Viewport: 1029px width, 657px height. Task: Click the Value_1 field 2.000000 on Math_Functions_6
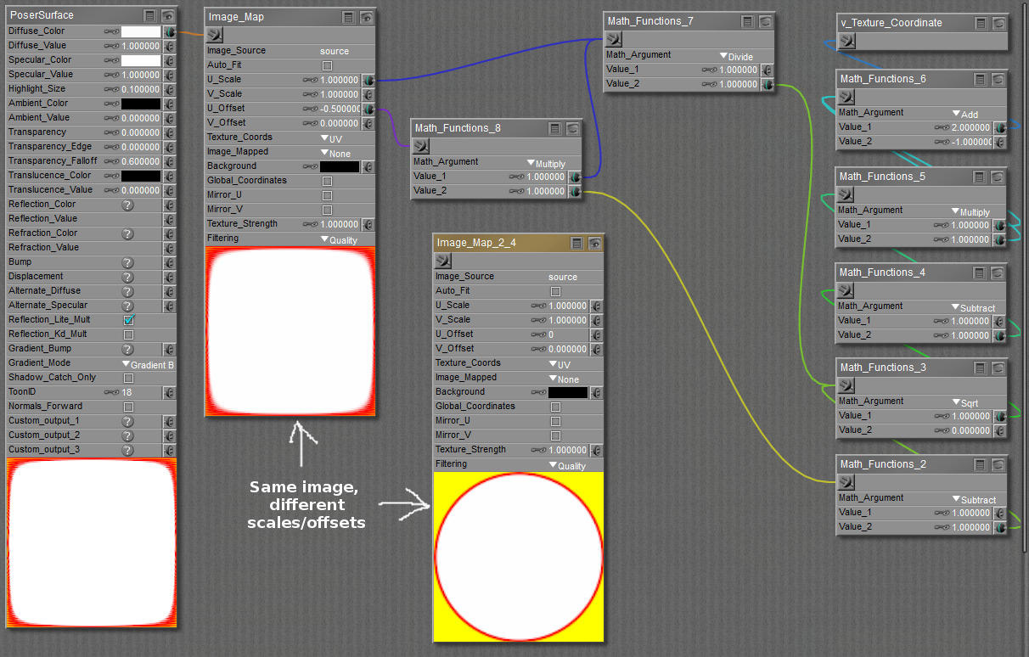click(971, 127)
